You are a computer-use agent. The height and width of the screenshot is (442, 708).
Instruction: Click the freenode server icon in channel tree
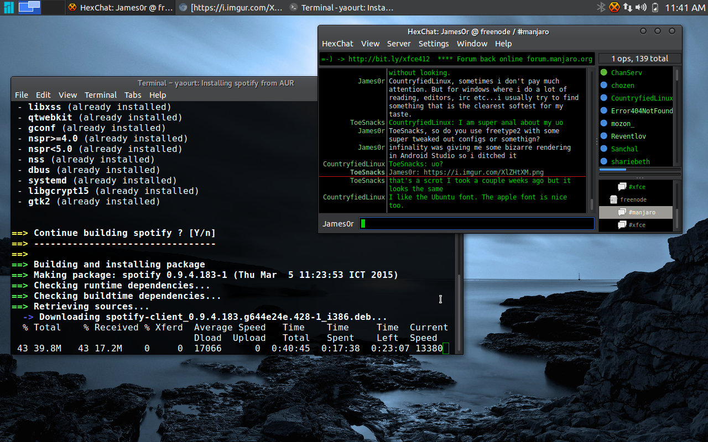[x=613, y=199]
